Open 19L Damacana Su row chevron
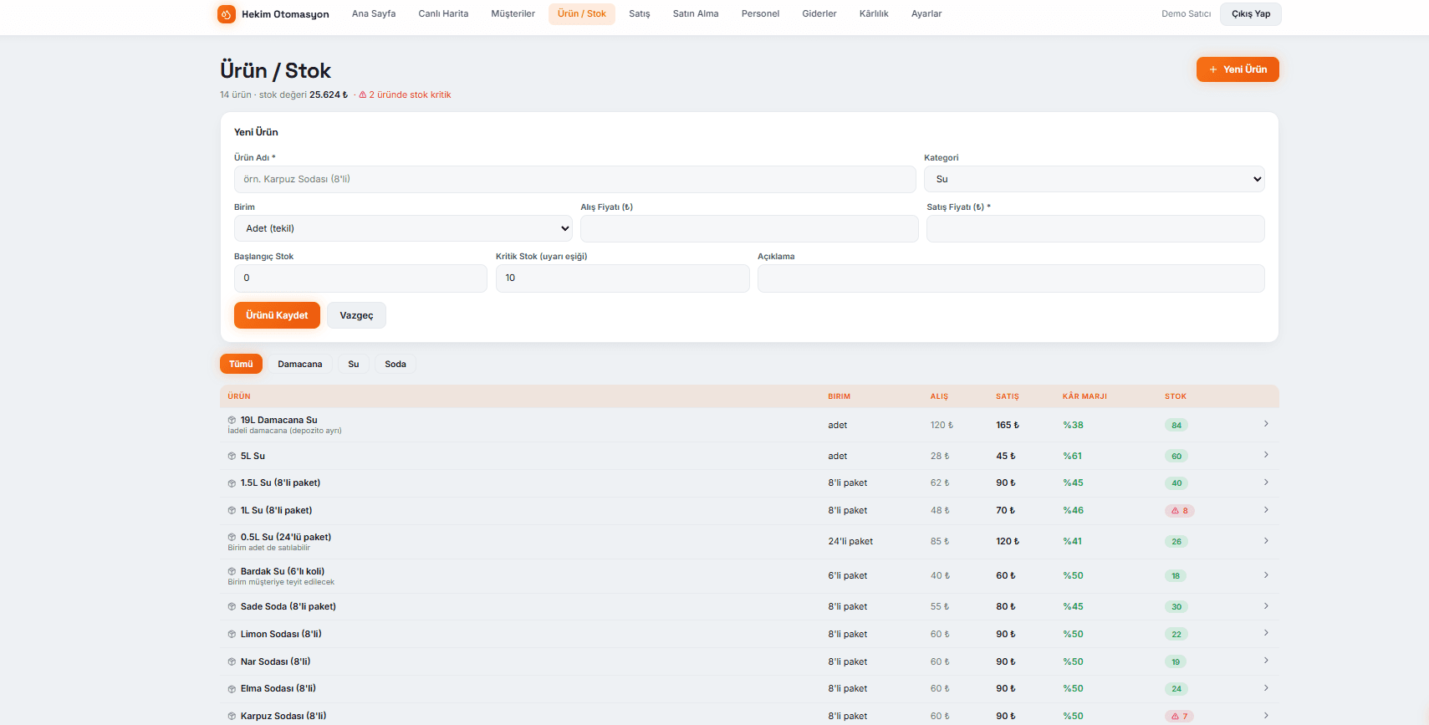 1266,424
